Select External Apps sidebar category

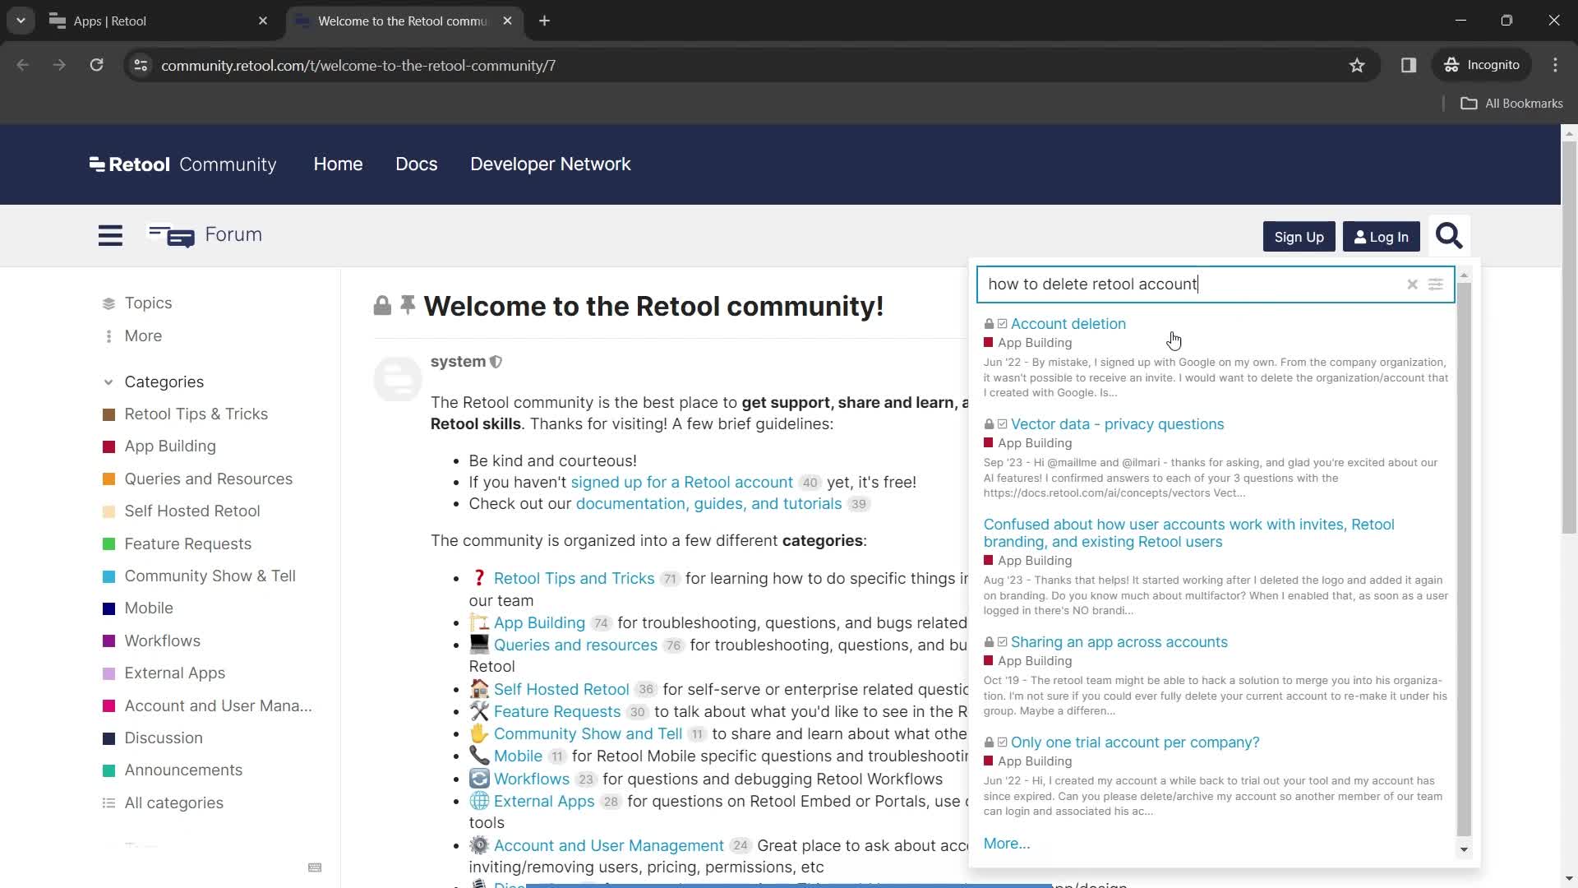click(x=174, y=673)
